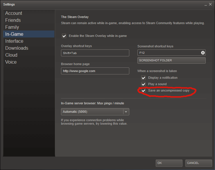Click 'When a screenshot is taken' label
Image resolution: width=215 pixels, height=170 pixels.
[x=157, y=71]
